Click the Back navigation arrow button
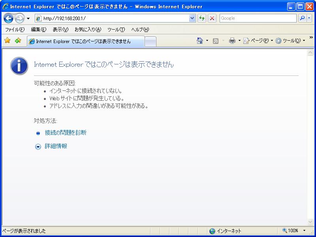 point(8,19)
